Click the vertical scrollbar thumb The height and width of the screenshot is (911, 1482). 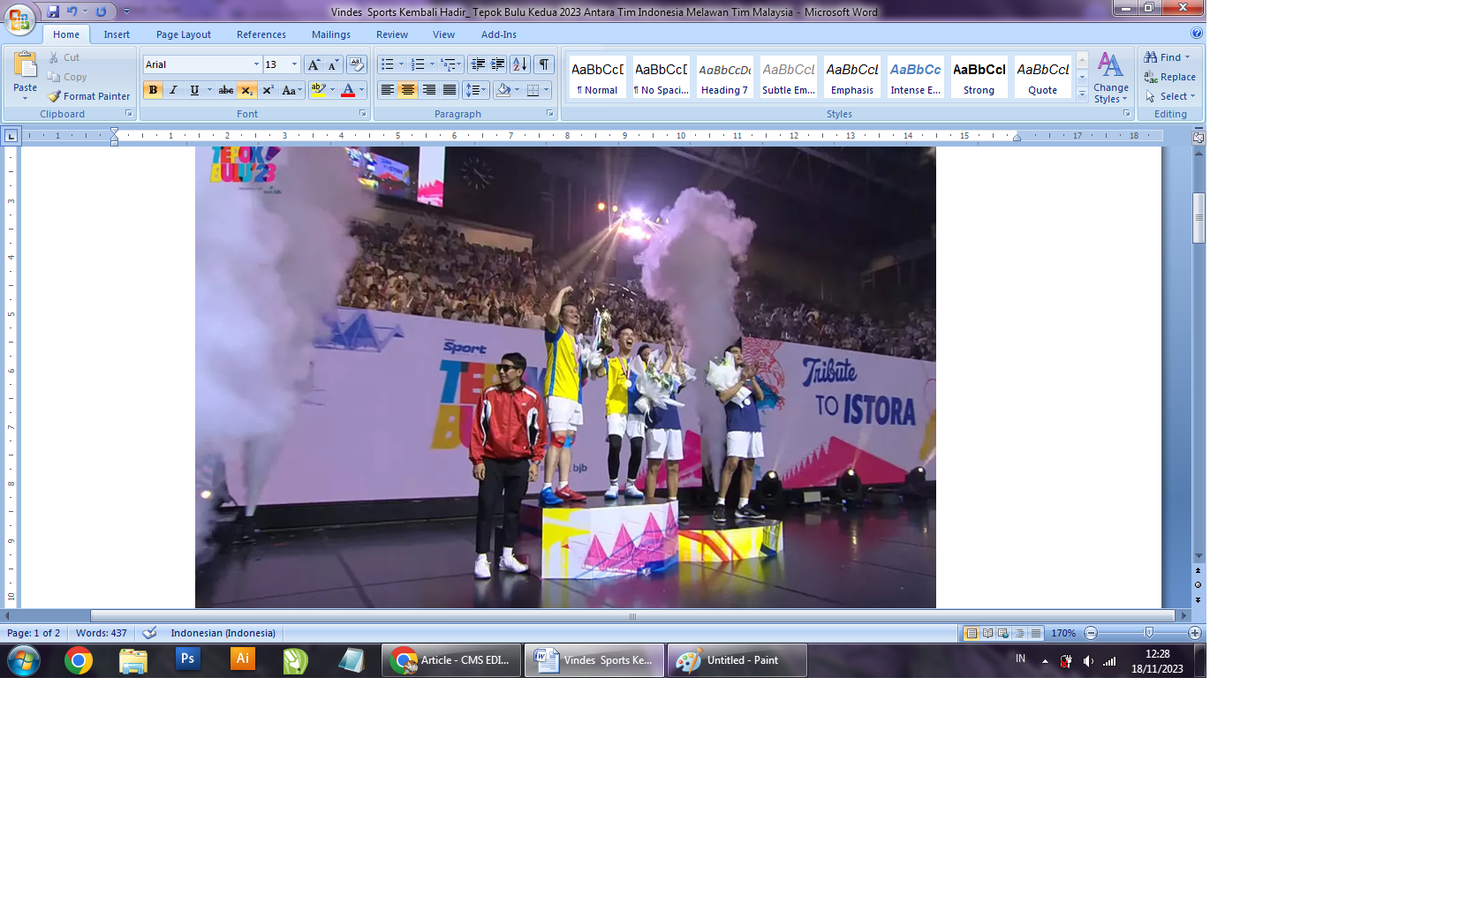[x=1198, y=217]
